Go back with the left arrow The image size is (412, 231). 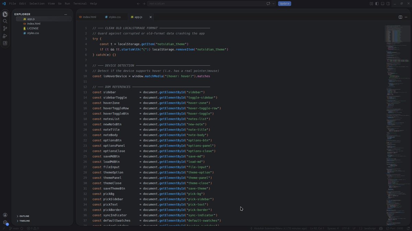138,3
